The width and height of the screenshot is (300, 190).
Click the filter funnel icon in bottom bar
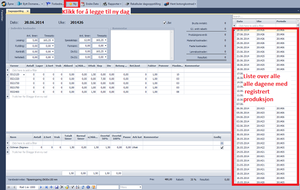coord(72,187)
